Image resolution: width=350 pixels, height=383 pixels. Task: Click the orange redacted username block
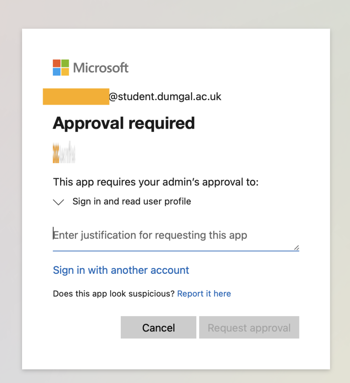[76, 97]
